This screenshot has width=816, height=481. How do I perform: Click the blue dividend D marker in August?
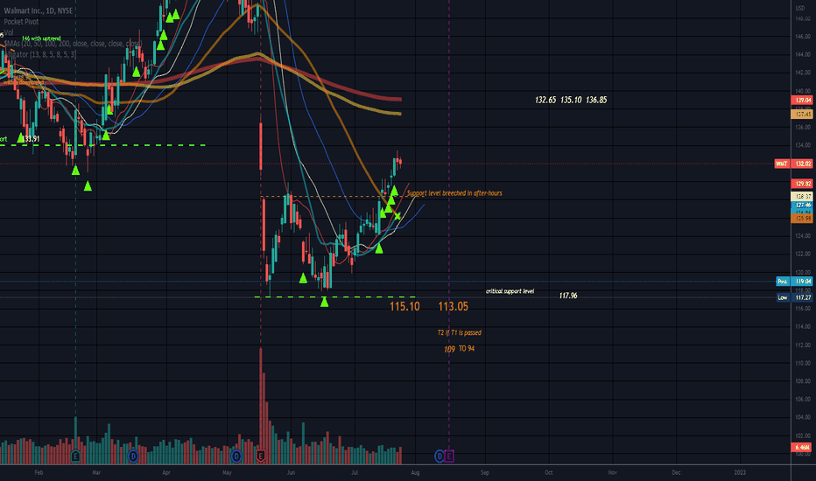440,457
